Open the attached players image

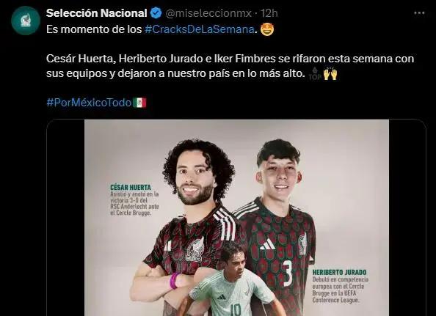pyautogui.click(x=236, y=218)
